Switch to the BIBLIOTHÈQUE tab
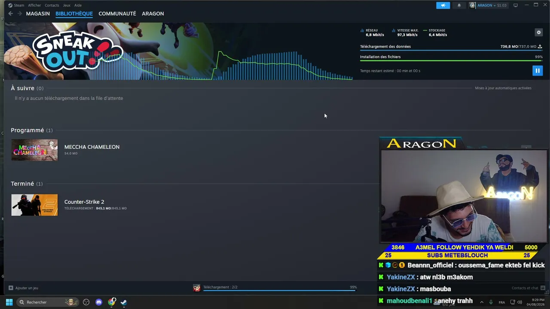Image resolution: width=550 pixels, height=309 pixels. pos(74,14)
